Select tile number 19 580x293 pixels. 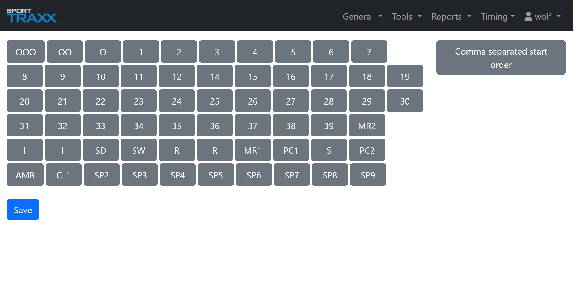point(405,76)
